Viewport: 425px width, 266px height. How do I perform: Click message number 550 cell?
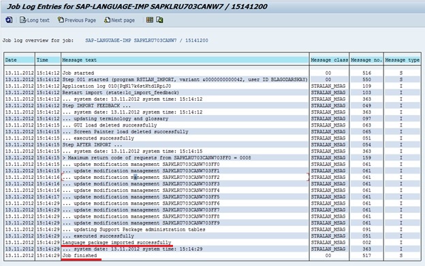click(x=366, y=80)
